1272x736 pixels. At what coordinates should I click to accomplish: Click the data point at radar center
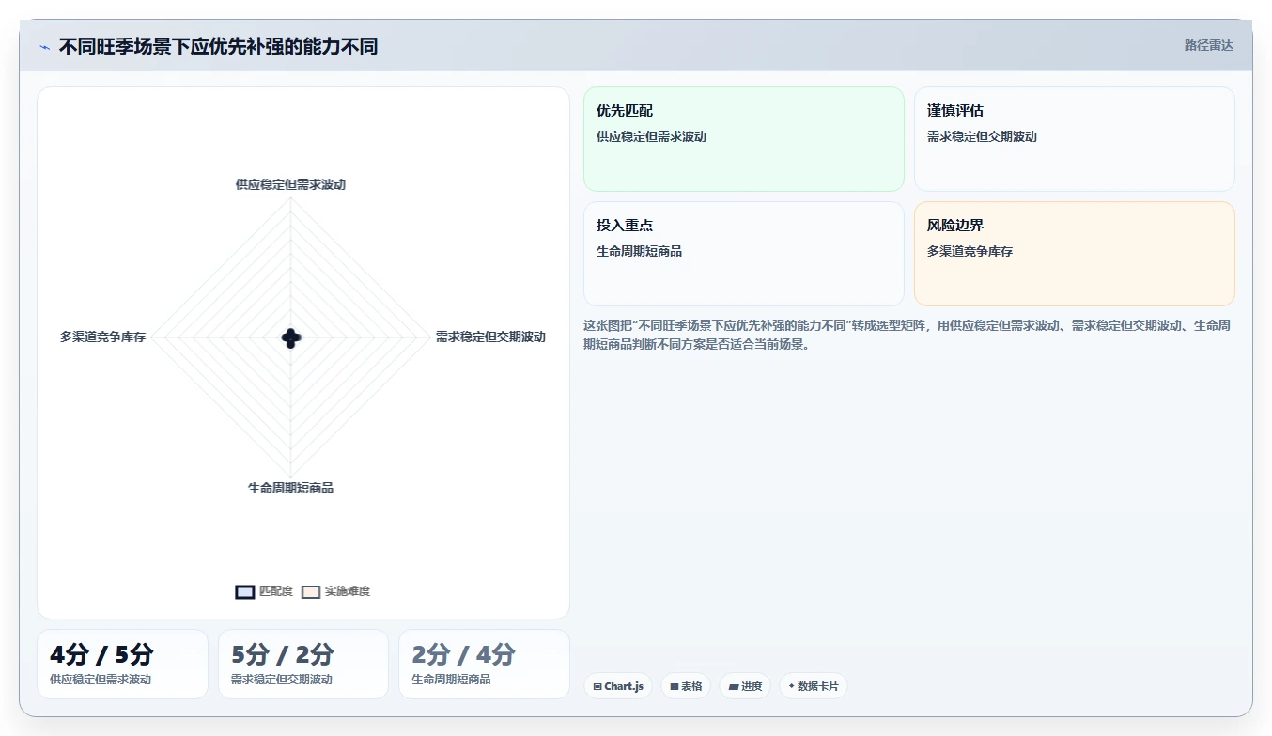(290, 338)
